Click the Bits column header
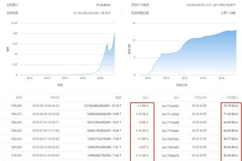This screenshot has width=242, height=161. [x=176, y=98]
